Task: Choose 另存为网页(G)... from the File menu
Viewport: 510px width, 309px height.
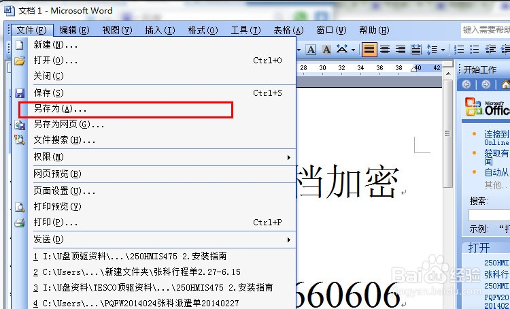Action: (x=154, y=125)
